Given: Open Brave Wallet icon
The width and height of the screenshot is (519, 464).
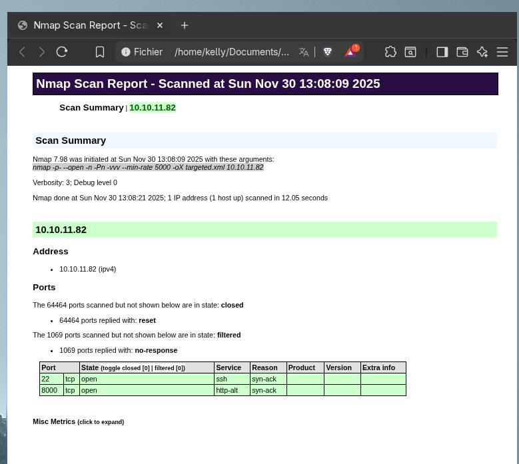Looking at the screenshot, I should pos(462,52).
